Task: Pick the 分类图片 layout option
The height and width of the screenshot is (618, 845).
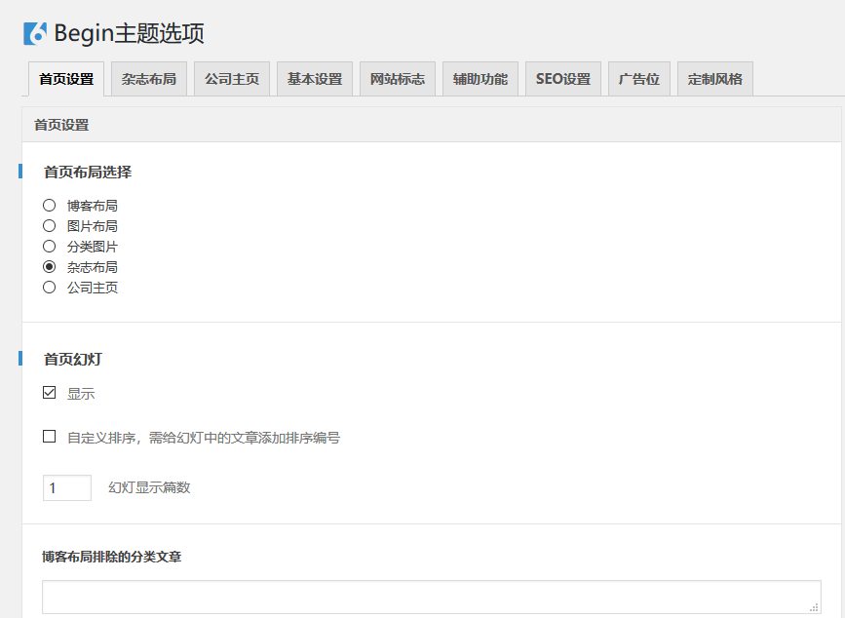Action: point(49,246)
